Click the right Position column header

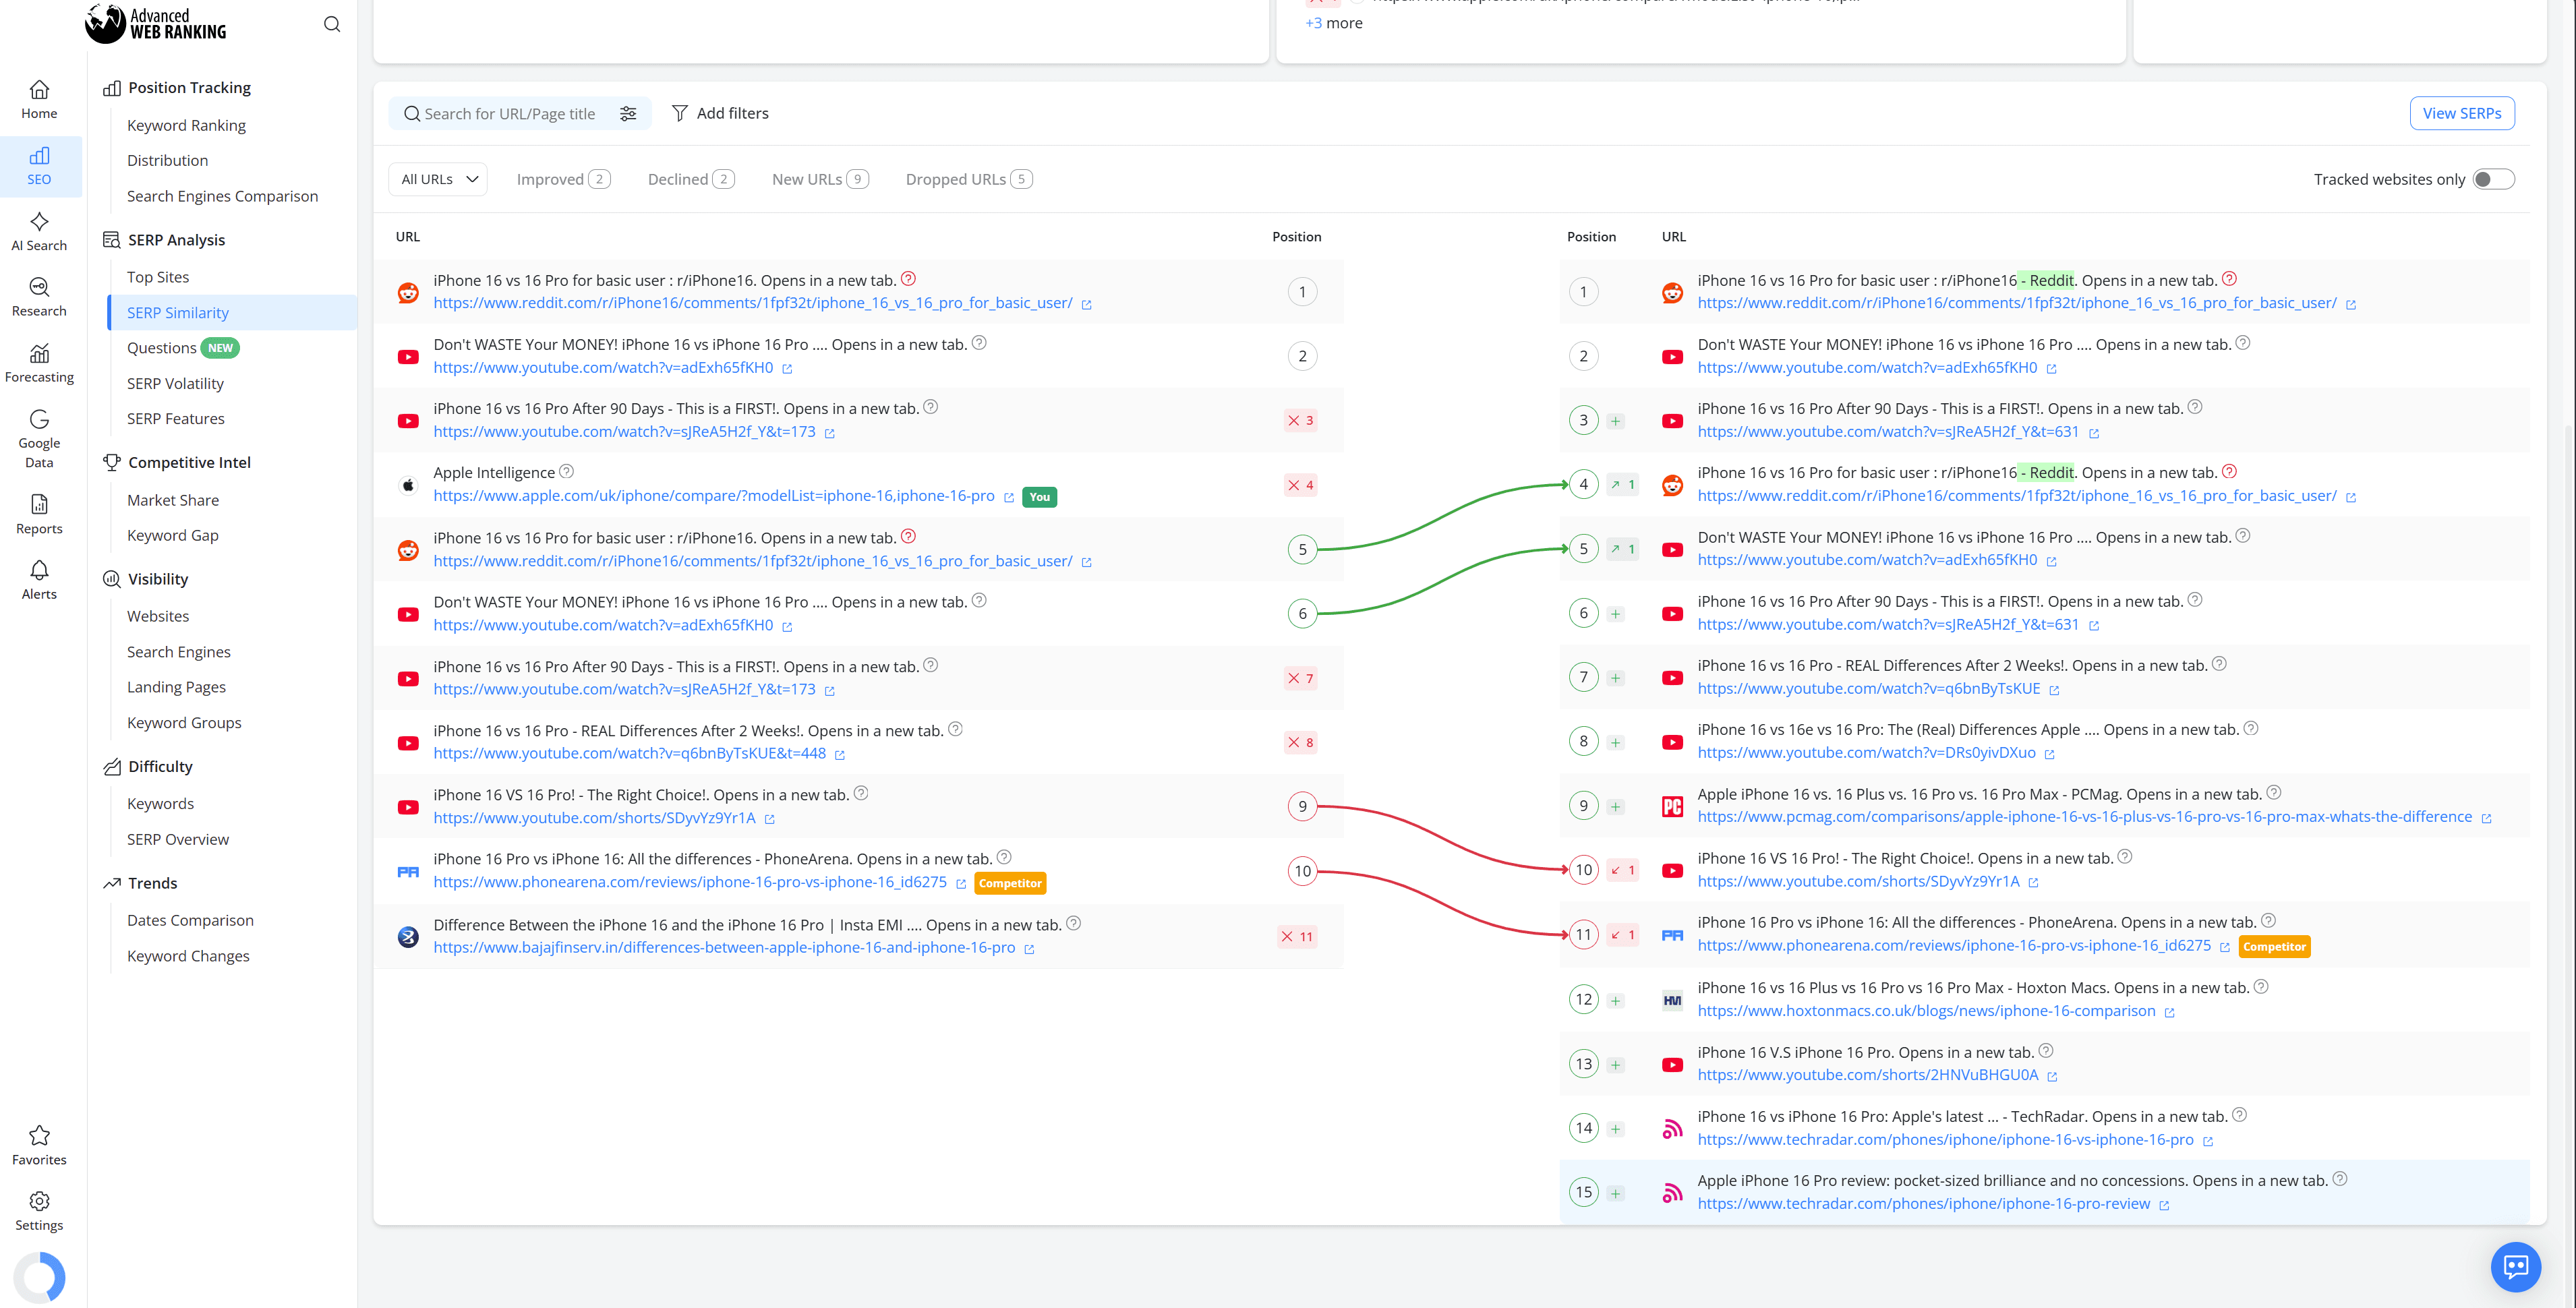click(x=1591, y=237)
